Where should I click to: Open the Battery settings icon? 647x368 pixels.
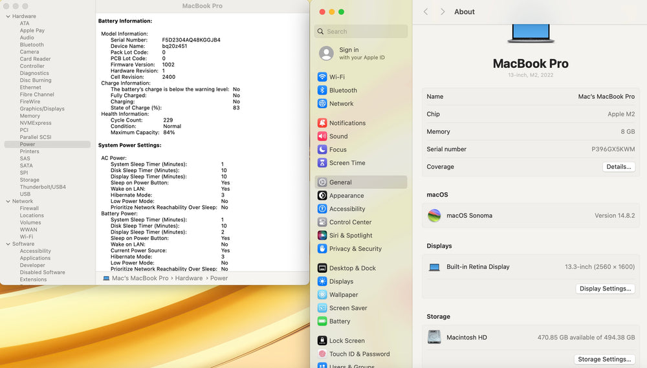tap(322, 321)
